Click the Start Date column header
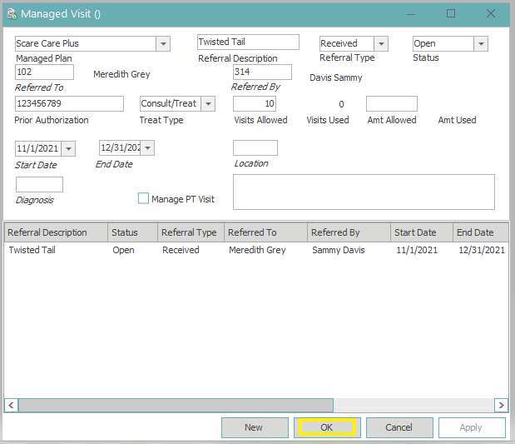The image size is (515, 444). pos(421,232)
